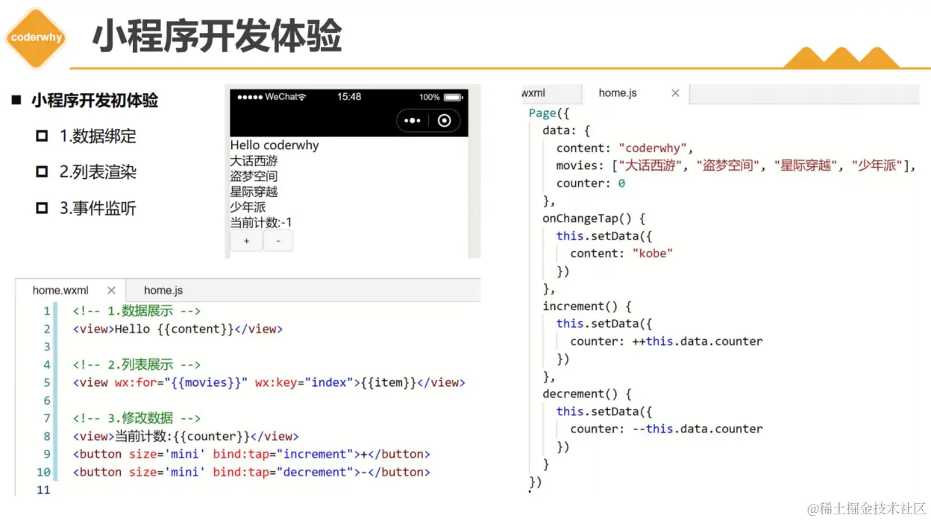This screenshot has height=521, width=931.
Task: Click 大话西游 in phone preview list
Action: [x=254, y=161]
